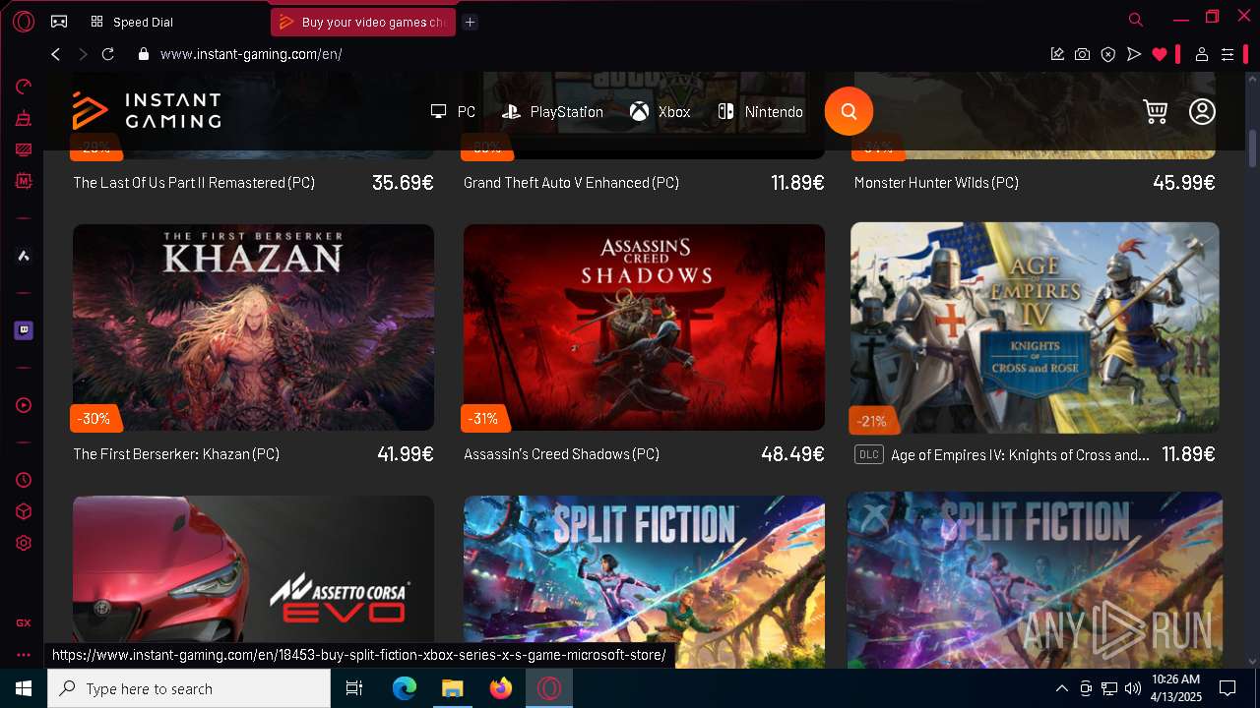Viewport: 1260px width, 708px height.
Task: View site security lock info
Action: coord(144,55)
